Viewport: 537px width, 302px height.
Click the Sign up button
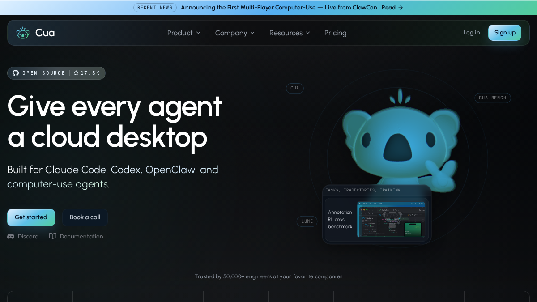click(505, 33)
